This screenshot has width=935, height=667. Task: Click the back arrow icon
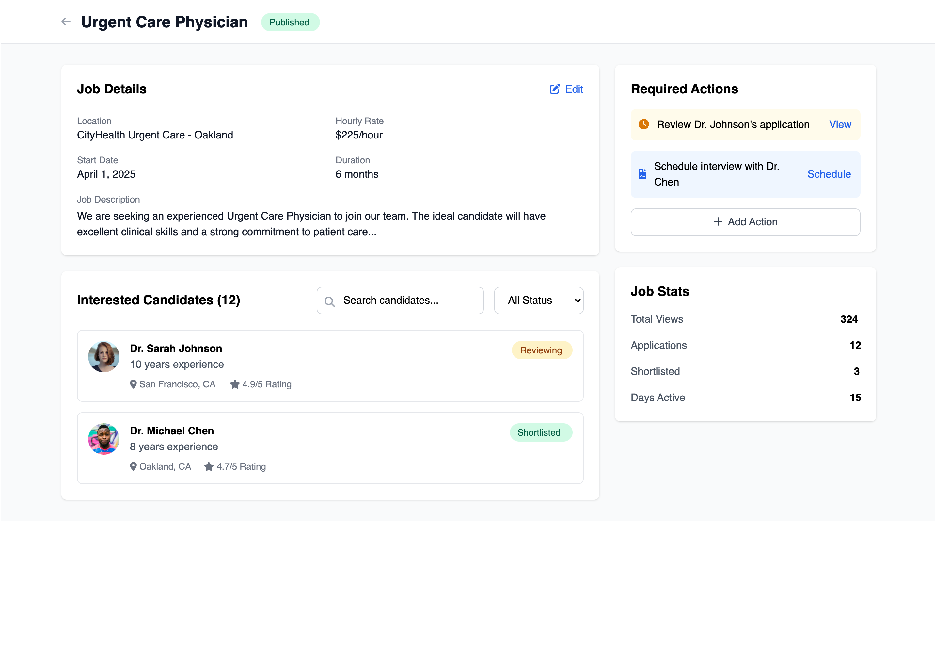click(x=66, y=22)
